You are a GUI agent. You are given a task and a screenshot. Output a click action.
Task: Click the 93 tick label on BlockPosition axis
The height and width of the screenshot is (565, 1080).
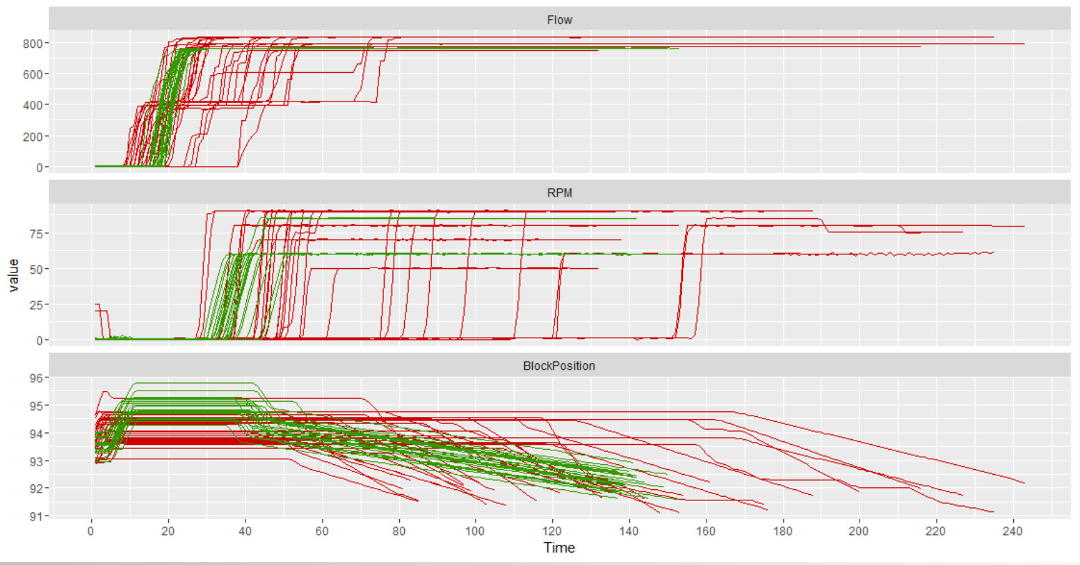[35, 461]
